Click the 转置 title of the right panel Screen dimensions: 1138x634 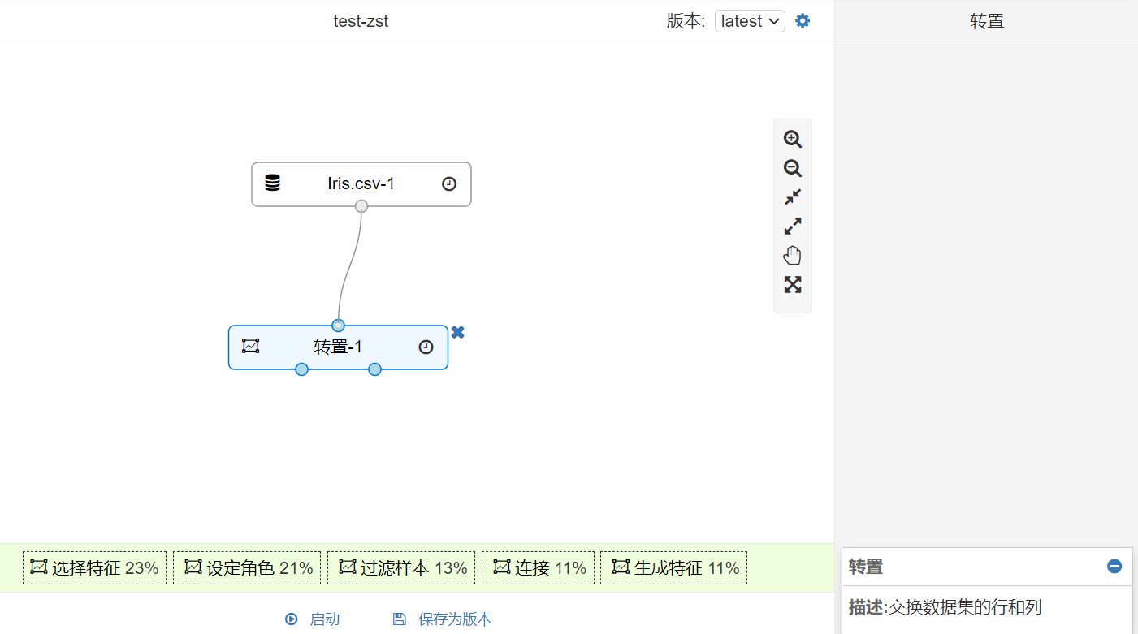(x=987, y=22)
